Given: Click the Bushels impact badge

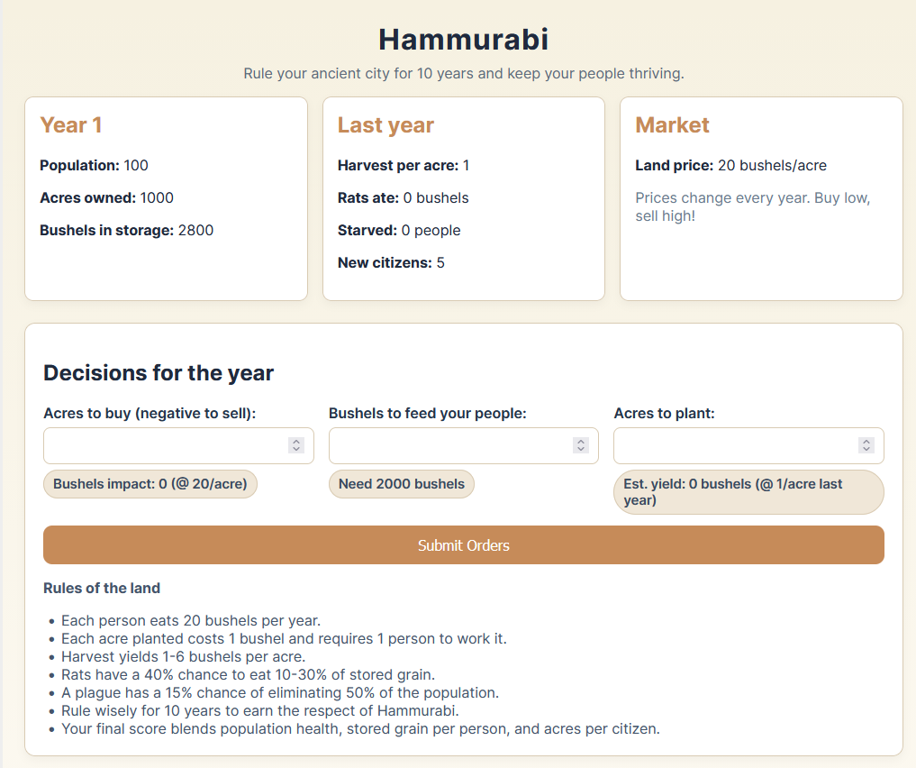Looking at the screenshot, I should click(x=150, y=484).
